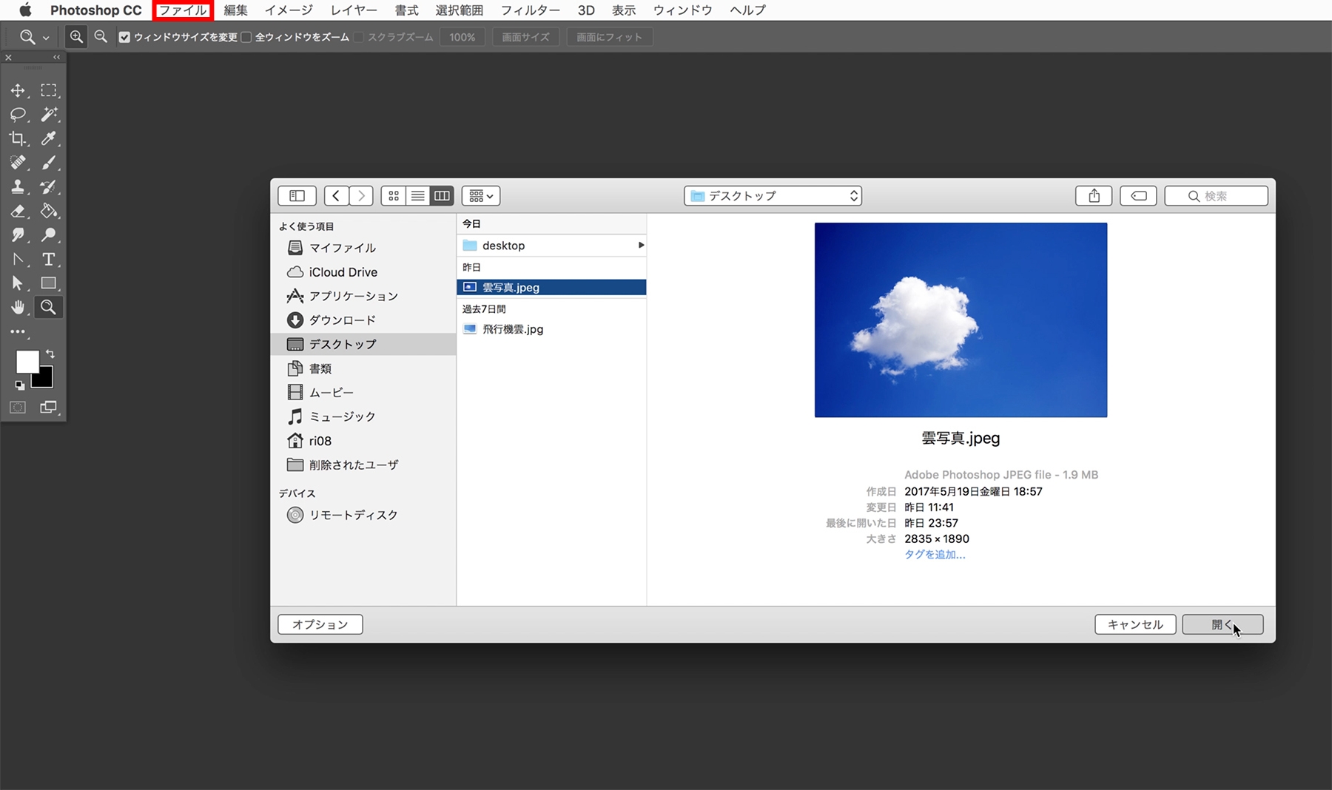Image resolution: width=1332 pixels, height=790 pixels.
Task: Select the Rectangular Marquee tool
Action: click(x=49, y=90)
